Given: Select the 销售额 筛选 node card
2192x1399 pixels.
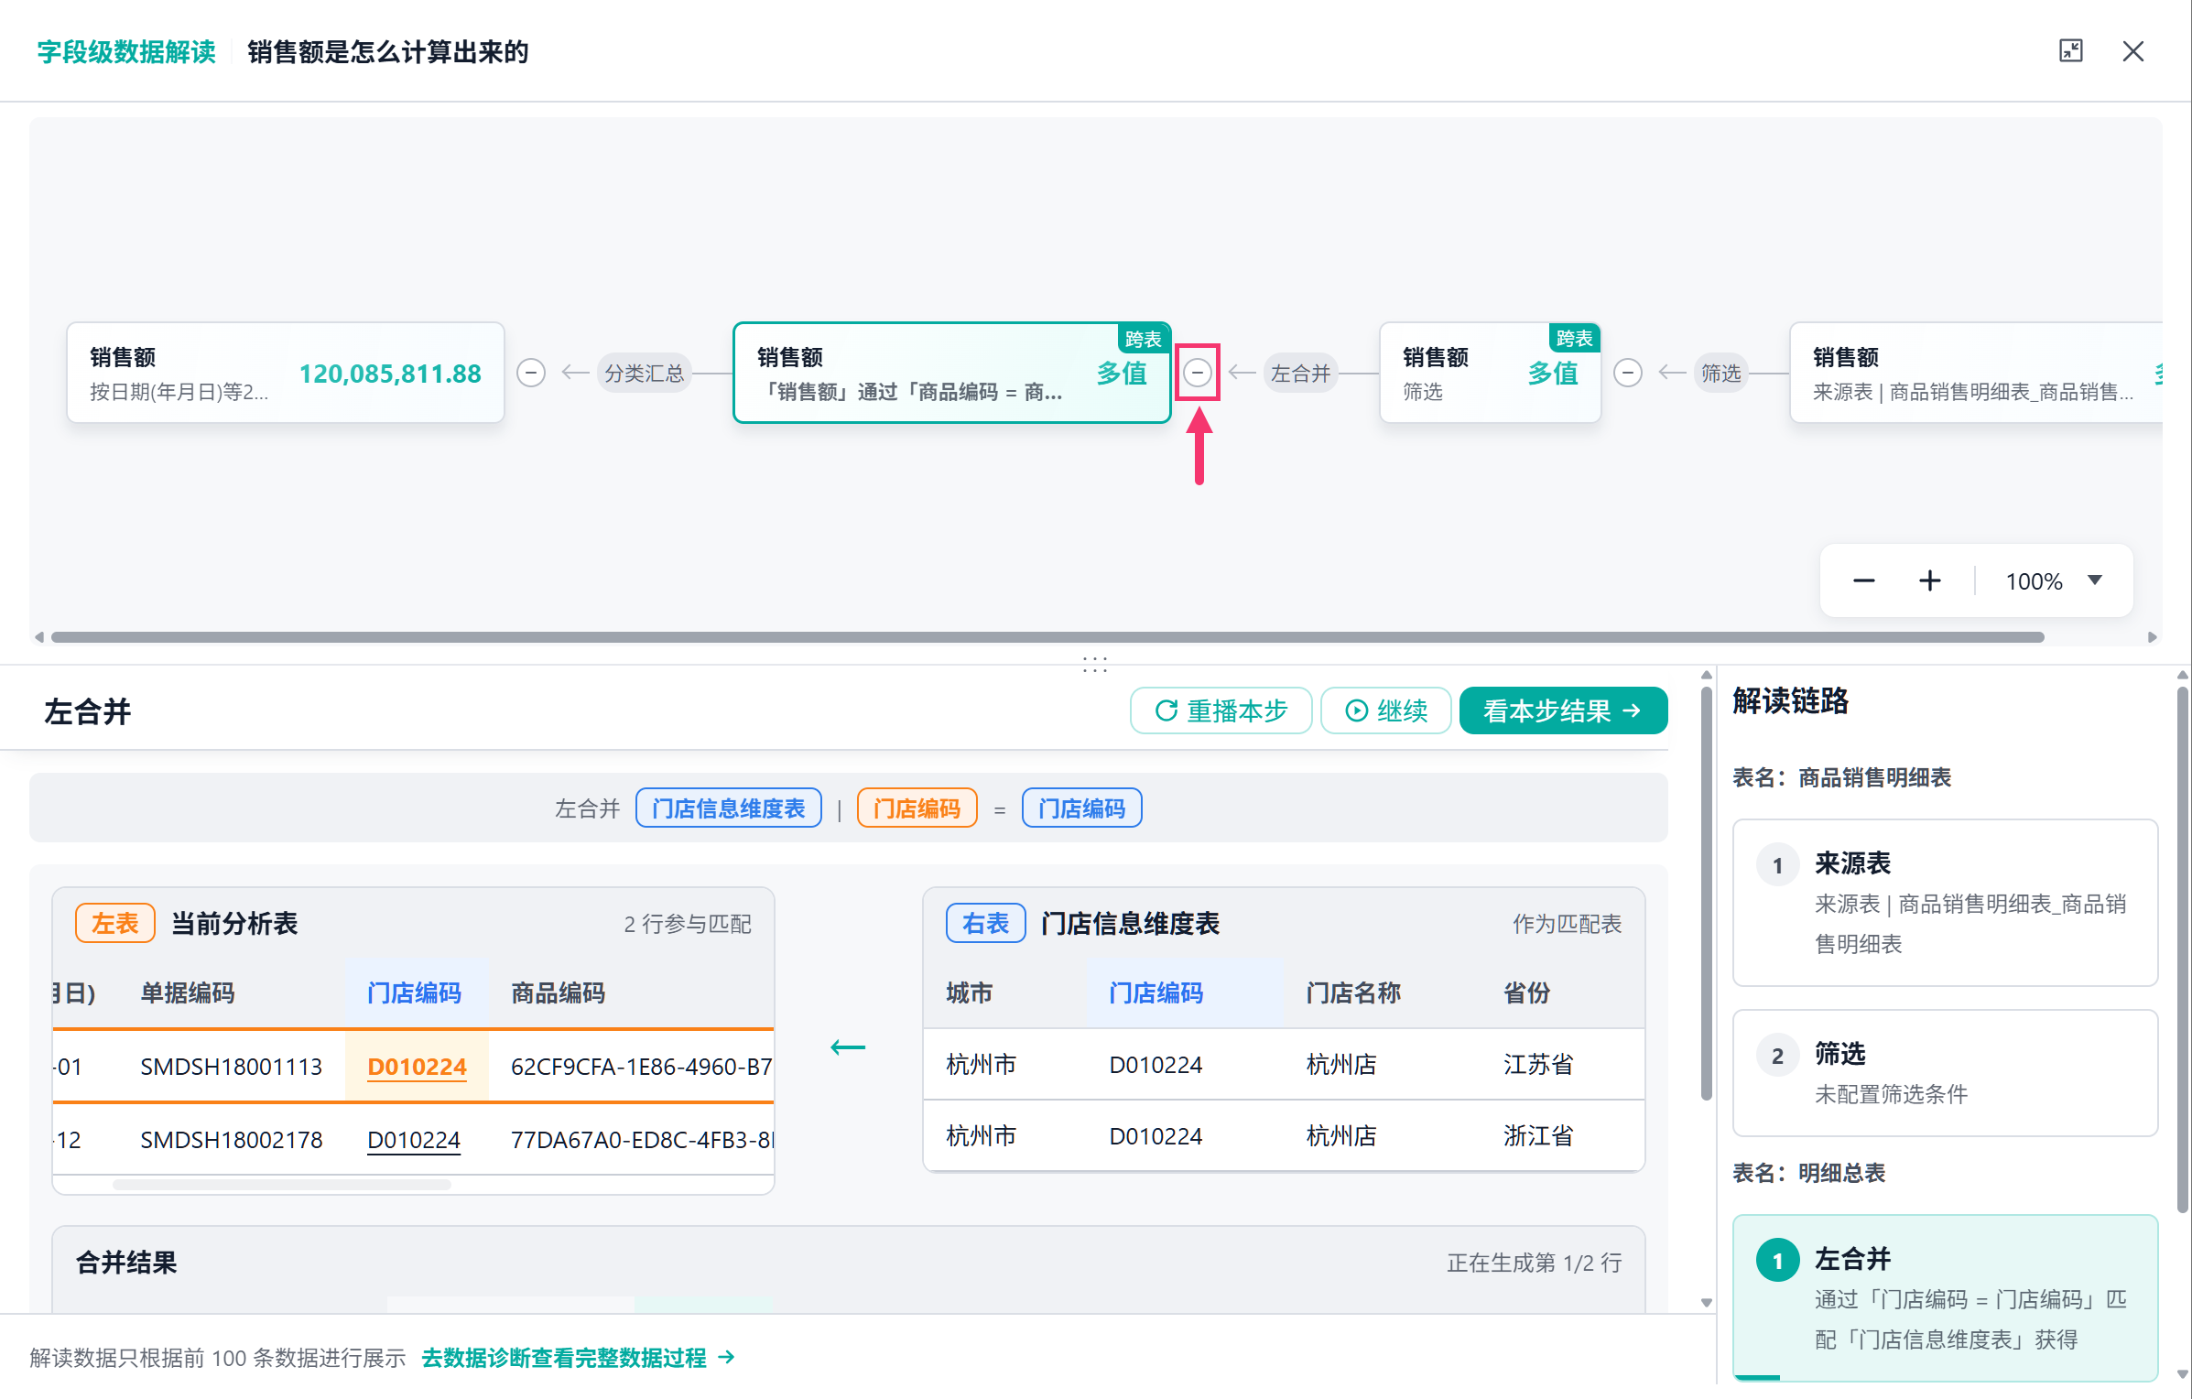Looking at the screenshot, I should click(x=1491, y=373).
